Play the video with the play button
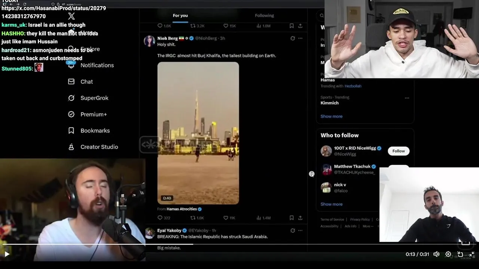Image resolution: width=479 pixels, height=269 pixels. pos(7,254)
